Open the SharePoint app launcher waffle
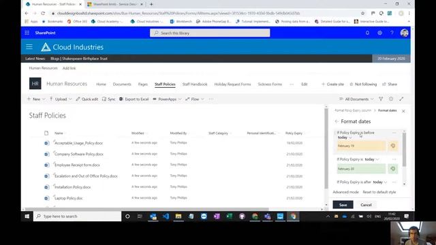Screen dimensions: 436x245 pyautogui.click(x=27, y=33)
